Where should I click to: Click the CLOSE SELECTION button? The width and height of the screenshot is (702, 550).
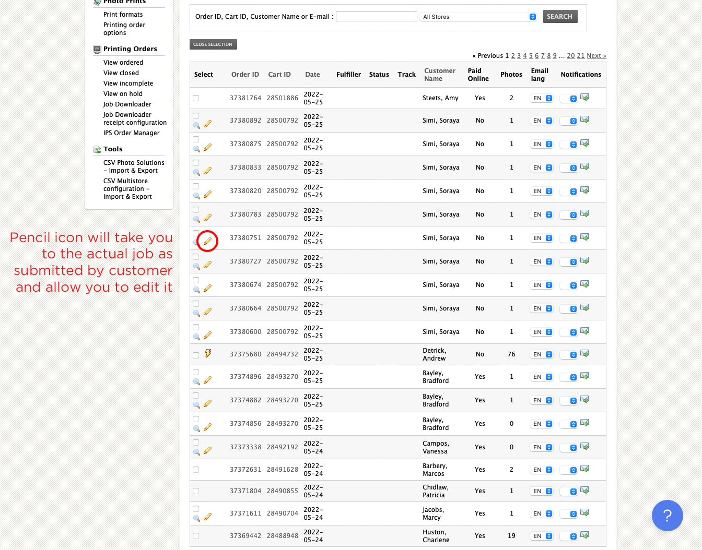(213, 44)
